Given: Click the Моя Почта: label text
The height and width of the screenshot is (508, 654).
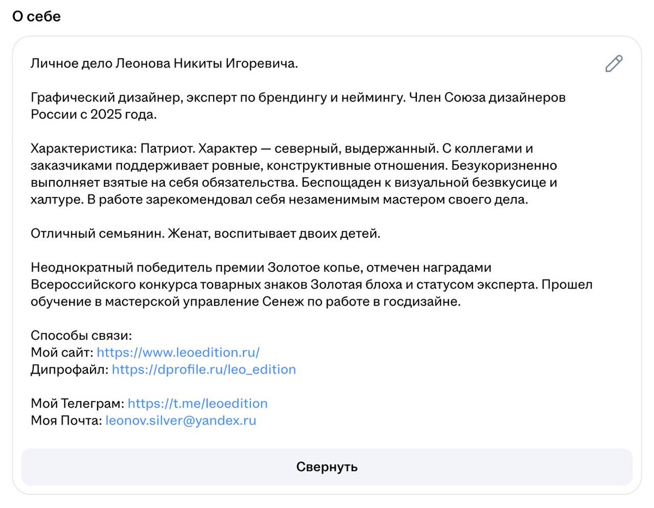Looking at the screenshot, I should [x=66, y=421].
